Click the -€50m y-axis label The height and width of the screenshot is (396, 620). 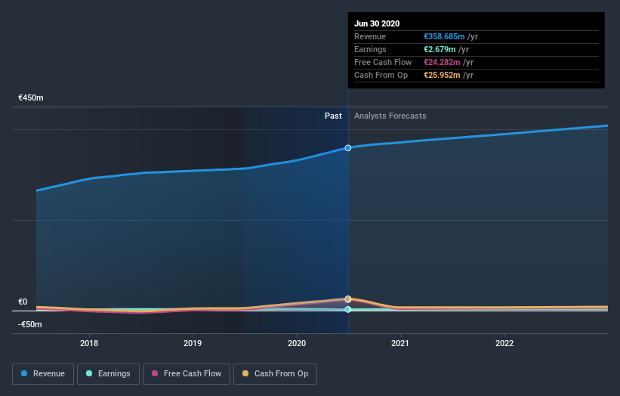point(30,324)
